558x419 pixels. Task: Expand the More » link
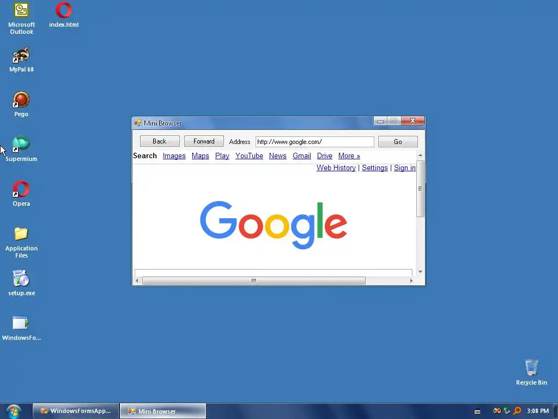coord(349,156)
